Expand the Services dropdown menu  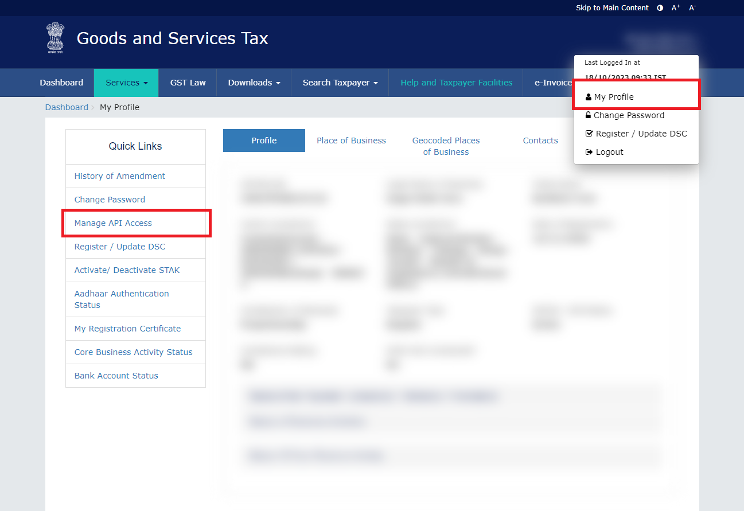pyautogui.click(x=127, y=83)
